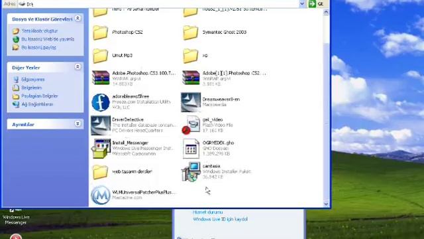This screenshot has width=424, height=239.
Task: Click Hizmet durumu link in Messenger window
Action: [x=207, y=212]
